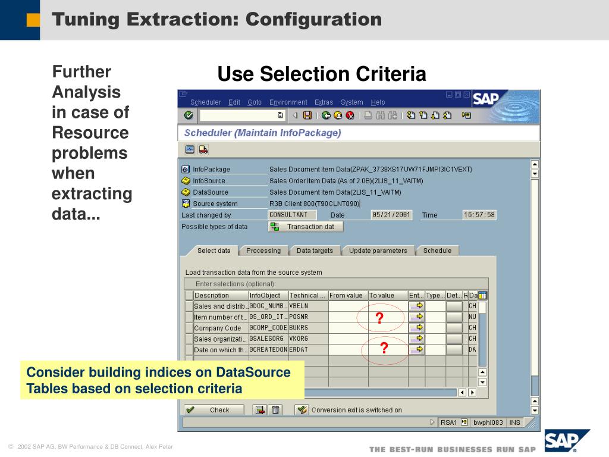
Task: Click the green Enter checkmark icon
Action: pos(189,115)
